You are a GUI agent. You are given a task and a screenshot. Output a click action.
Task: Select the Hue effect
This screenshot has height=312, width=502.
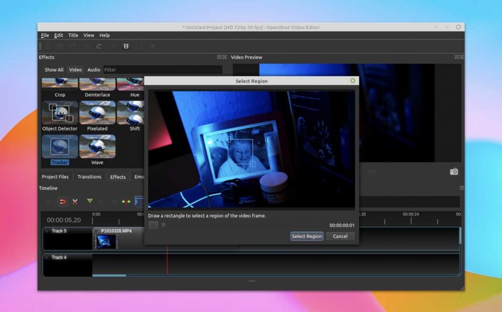pos(131,84)
